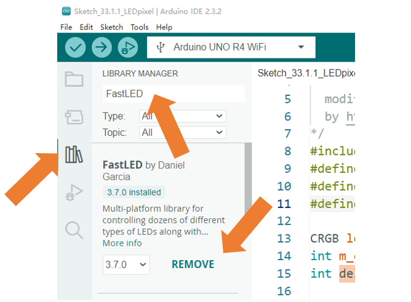
Task: Click the Arduino IDE logo in title bar
Action: tap(66, 11)
